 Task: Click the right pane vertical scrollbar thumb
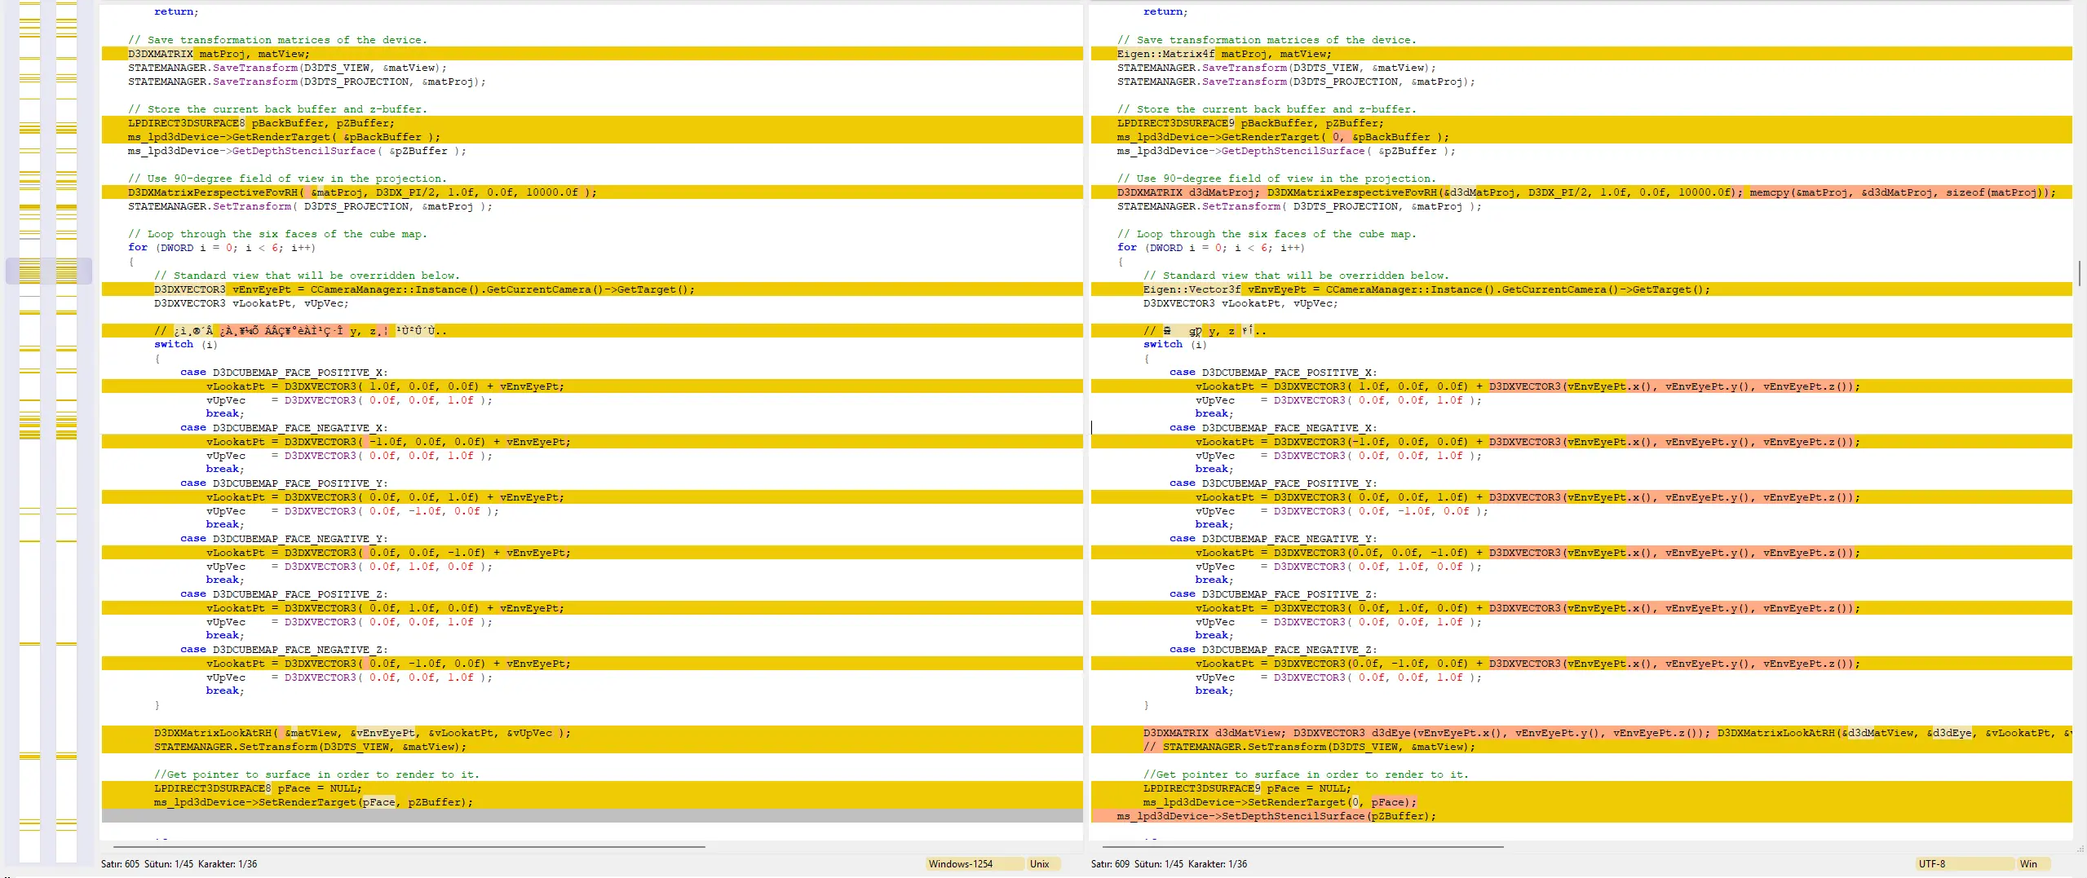click(2080, 273)
